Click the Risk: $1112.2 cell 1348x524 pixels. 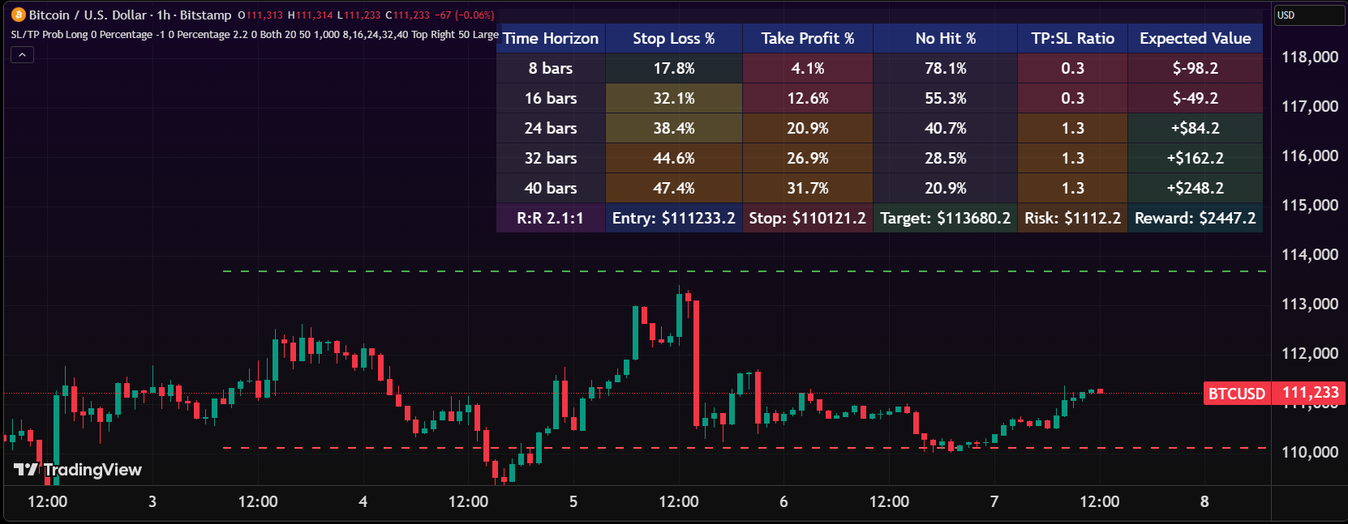pyautogui.click(x=1073, y=218)
